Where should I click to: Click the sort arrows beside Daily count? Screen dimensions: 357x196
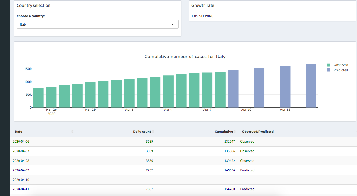pos(153,132)
